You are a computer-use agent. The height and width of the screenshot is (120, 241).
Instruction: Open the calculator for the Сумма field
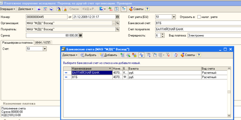coord(81,36)
